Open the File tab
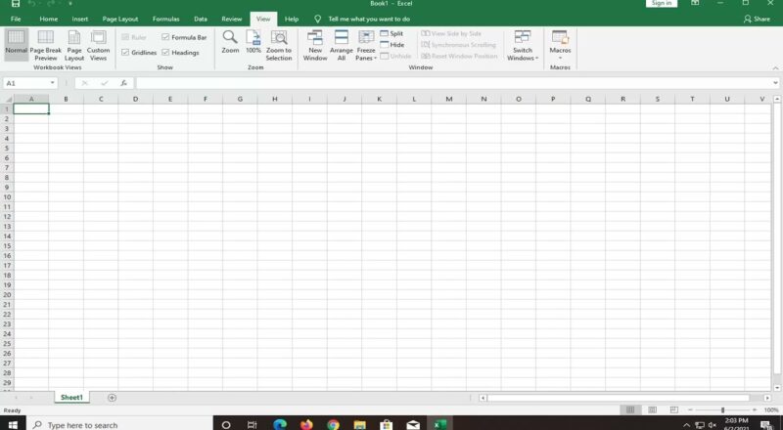This screenshot has width=783, height=430. 16,19
